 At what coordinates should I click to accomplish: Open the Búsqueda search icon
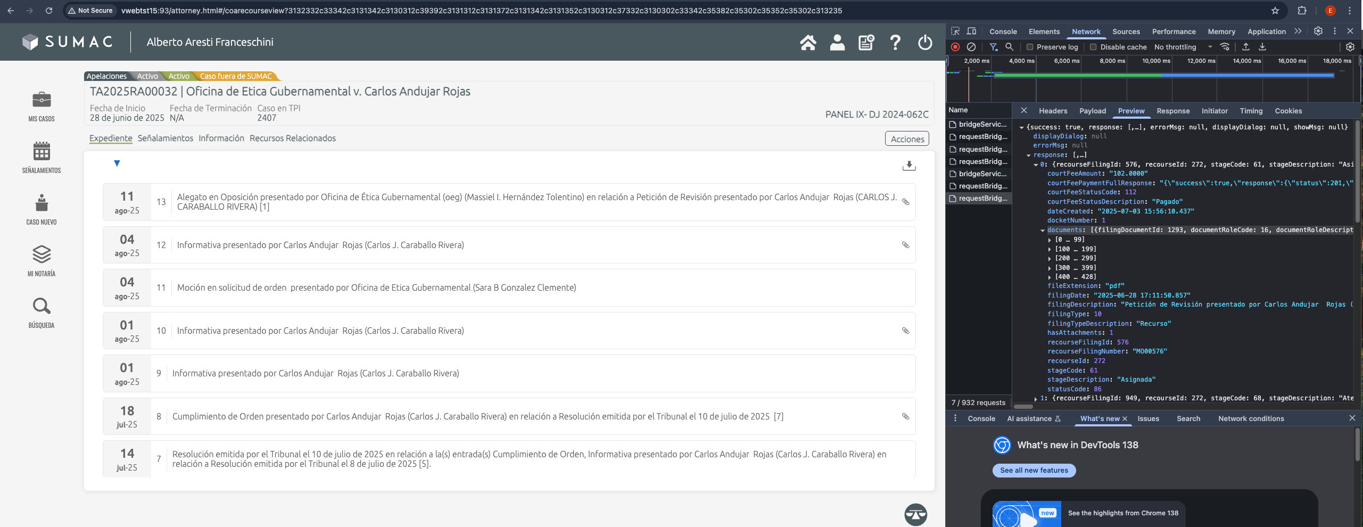click(42, 306)
